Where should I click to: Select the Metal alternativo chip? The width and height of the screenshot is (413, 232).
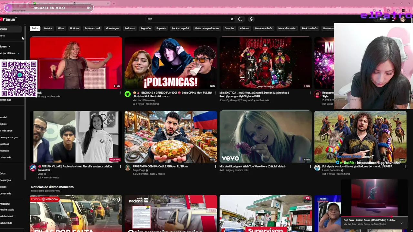[287, 28]
